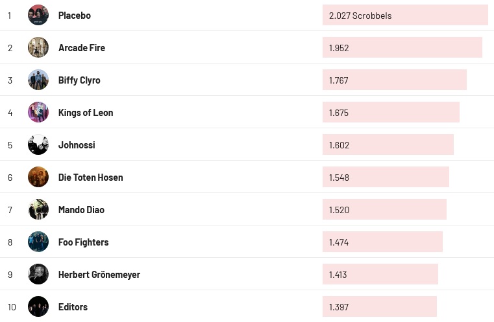
Task: Follow the Die Toten Hosen link
Action: [x=90, y=177]
